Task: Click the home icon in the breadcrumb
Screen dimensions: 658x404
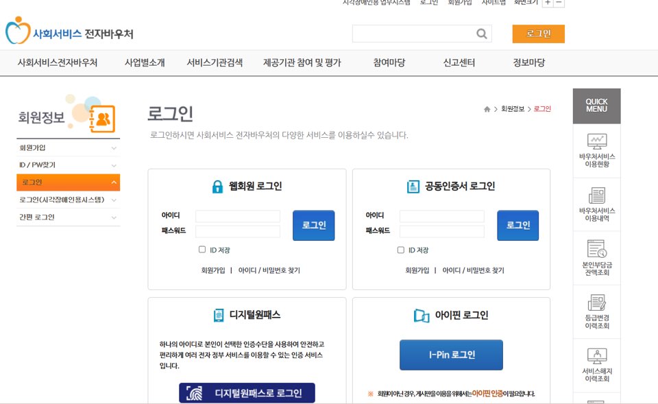Action: (487, 108)
